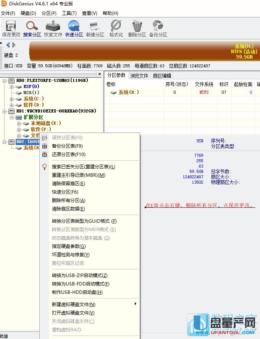Go to the next disk arrow
Viewport: 260px width, 339px height.
tap(14, 45)
